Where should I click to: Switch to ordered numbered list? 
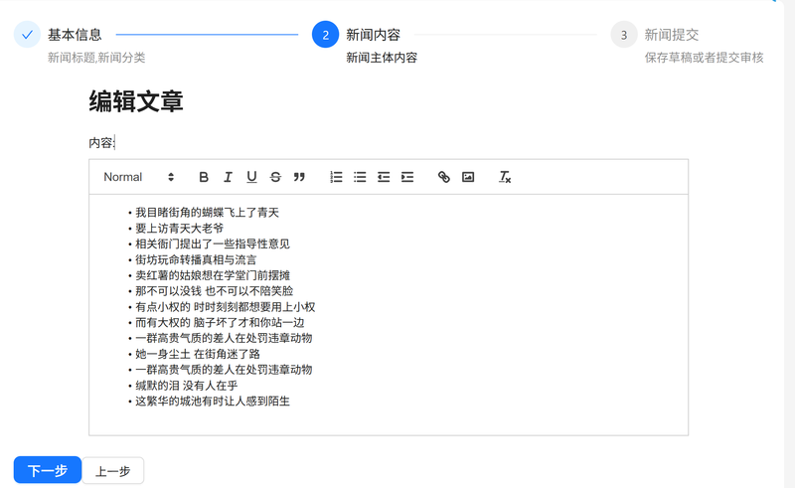pyautogui.click(x=336, y=177)
